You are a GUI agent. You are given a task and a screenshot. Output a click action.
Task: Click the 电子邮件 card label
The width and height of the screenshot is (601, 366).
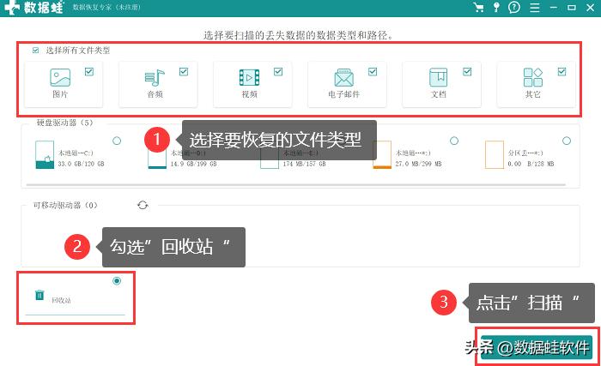343,94
